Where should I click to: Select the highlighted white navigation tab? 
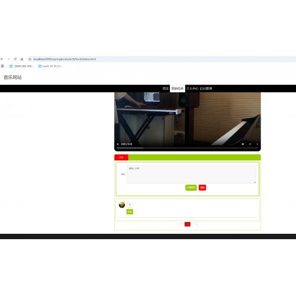coord(178,88)
